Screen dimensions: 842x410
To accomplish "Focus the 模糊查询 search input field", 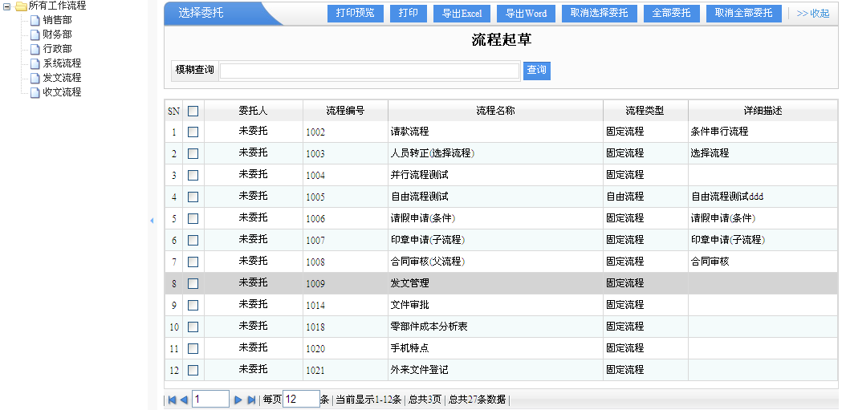I will point(369,71).
